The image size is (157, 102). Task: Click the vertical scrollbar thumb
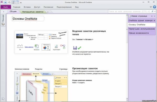127,29
